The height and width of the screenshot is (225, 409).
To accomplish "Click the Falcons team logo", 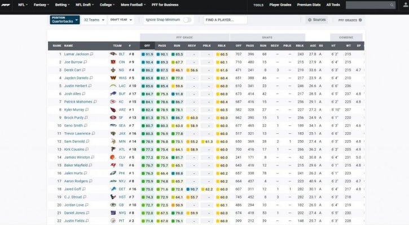I will pos(113,149).
